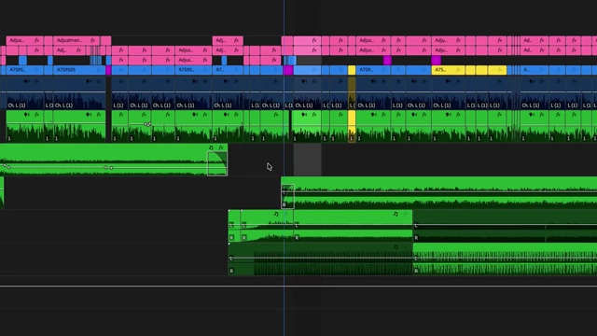Screen dimensions: 597x336
Task: Click the fx badge on the yellow 'A7S...' clip
Action: click(x=458, y=70)
